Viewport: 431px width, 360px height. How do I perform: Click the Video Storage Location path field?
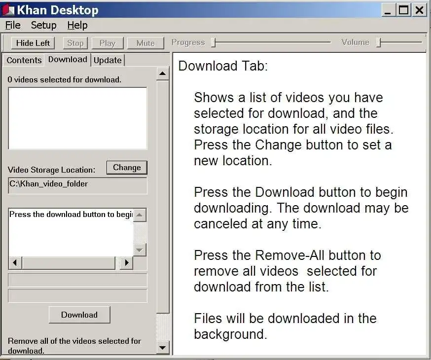pos(77,185)
